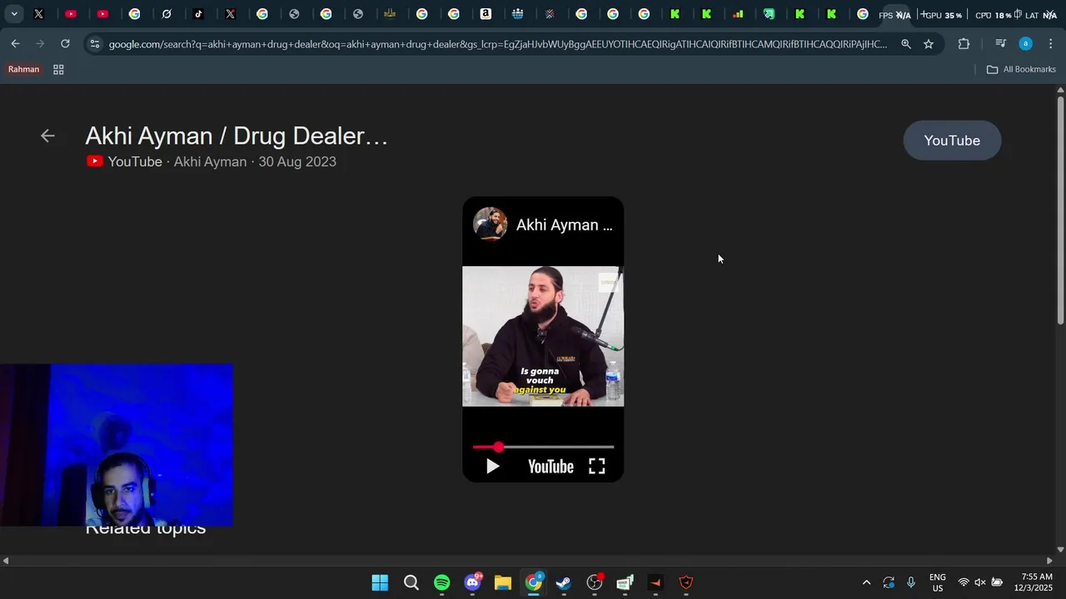Click the vertical page scrollbar
The height and width of the screenshot is (599, 1066).
[x=1060, y=212]
